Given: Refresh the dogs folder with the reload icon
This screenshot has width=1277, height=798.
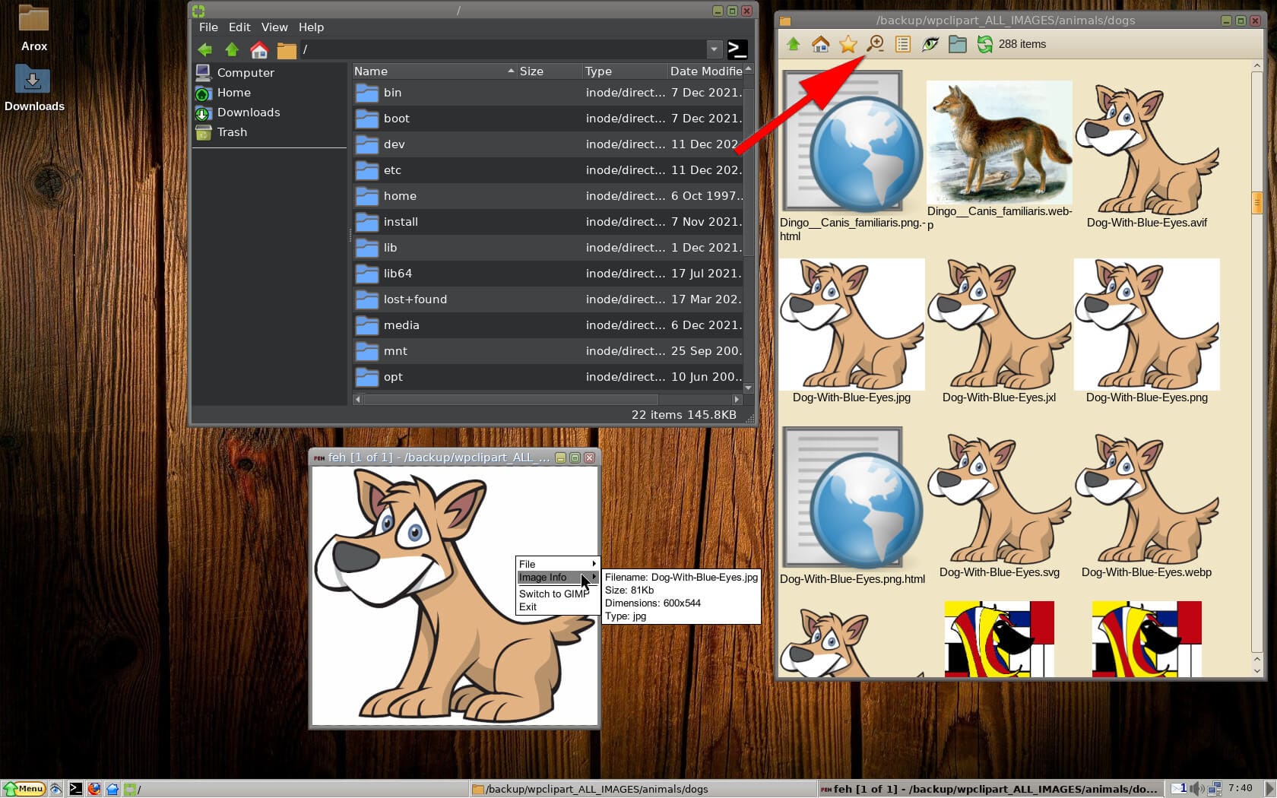Looking at the screenshot, I should point(984,44).
